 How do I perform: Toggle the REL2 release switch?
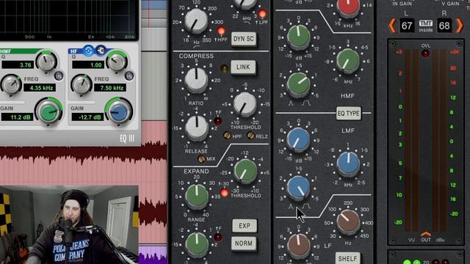pyautogui.click(x=250, y=136)
